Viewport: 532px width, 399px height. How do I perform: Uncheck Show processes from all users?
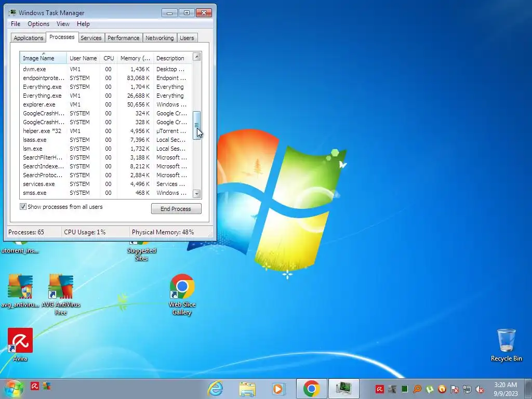pos(23,207)
